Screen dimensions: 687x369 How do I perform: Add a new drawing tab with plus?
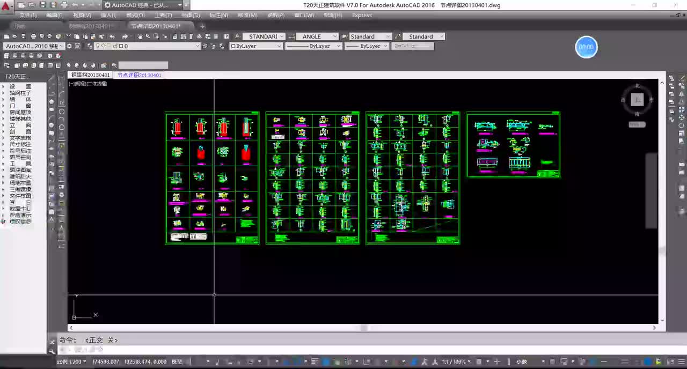202,26
